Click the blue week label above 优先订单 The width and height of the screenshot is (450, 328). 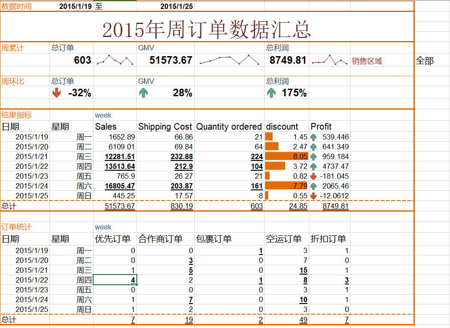tap(103, 227)
